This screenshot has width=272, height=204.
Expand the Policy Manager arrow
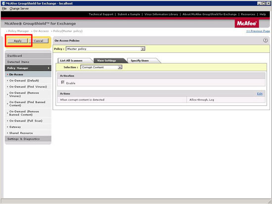point(48,68)
